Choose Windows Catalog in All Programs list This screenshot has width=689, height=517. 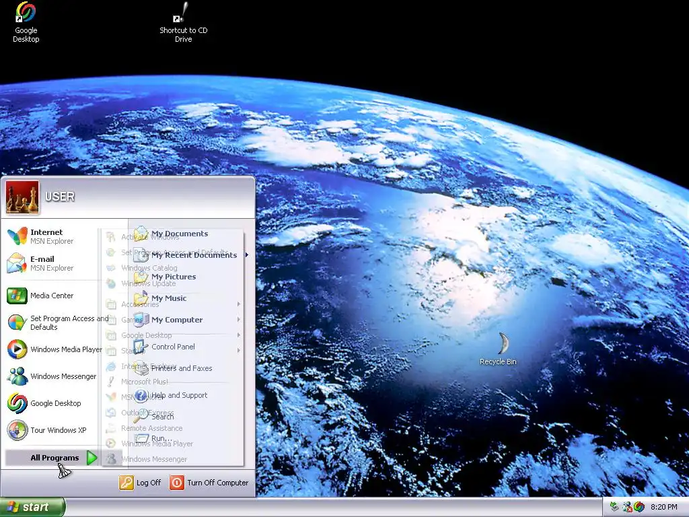141,268
